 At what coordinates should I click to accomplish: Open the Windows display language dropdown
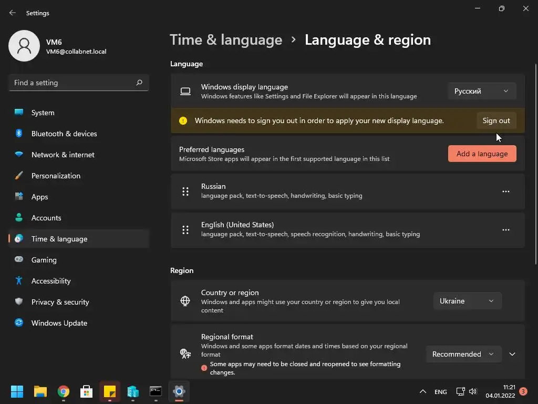click(482, 91)
